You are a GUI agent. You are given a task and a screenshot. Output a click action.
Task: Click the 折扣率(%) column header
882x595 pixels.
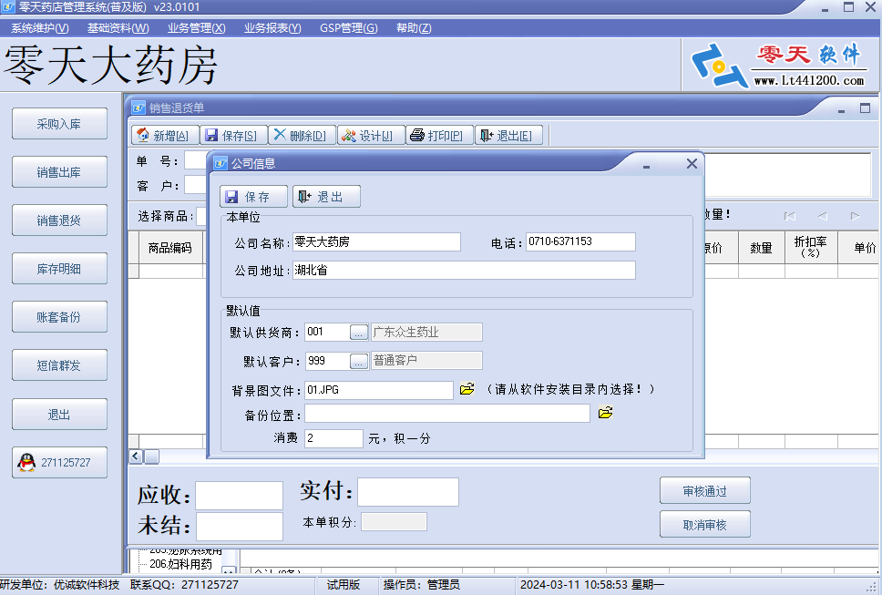[811, 248]
